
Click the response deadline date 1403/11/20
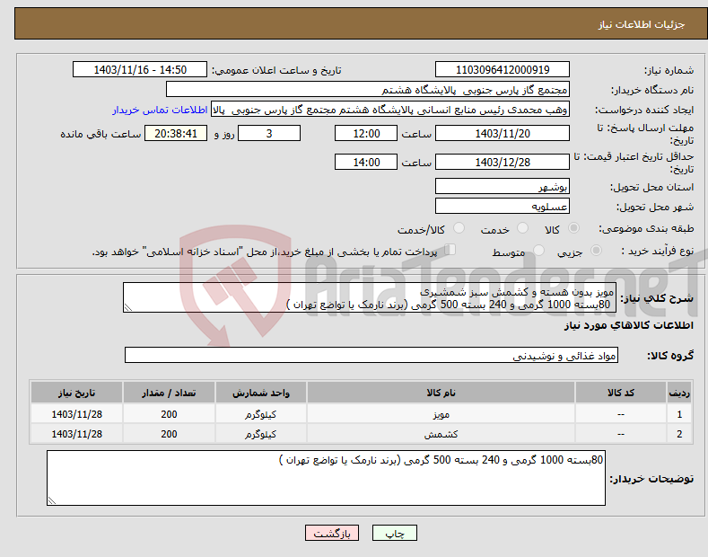pos(503,133)
